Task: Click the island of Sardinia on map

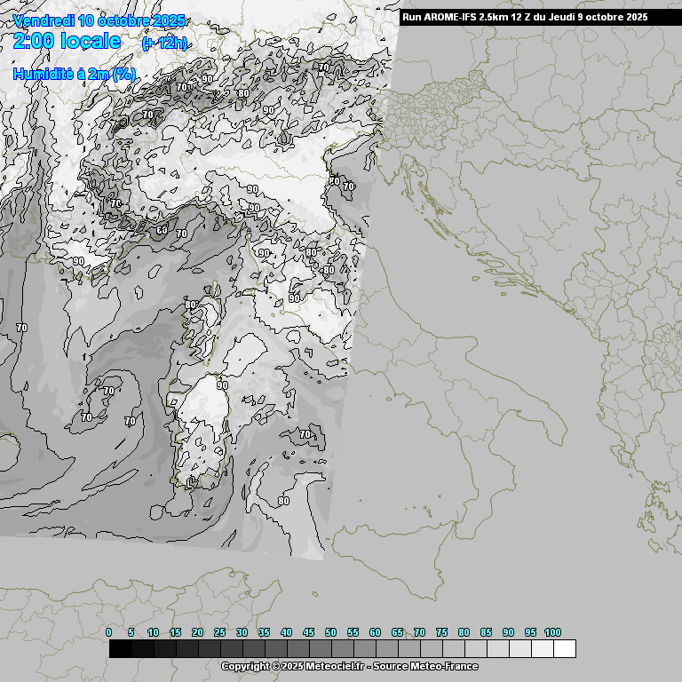Action: [202, 426]
